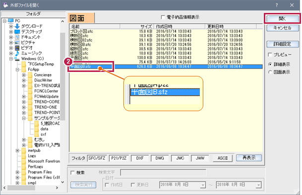Expand the TREND-ONE folder node
Image resolution: width=302 pixels, height=195 pixels.
coord(23,107)
